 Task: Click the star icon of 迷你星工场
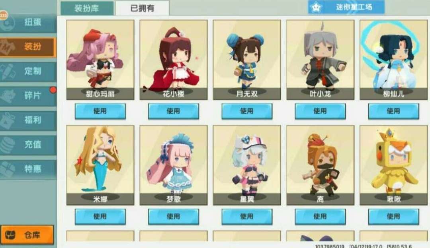tap(316, 8)
